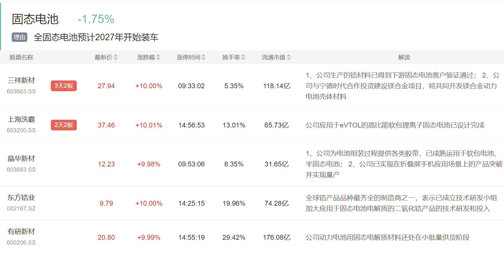Sort by 流通市值 column arrows
Screen dimensions: 504x254
click(289, 57)
